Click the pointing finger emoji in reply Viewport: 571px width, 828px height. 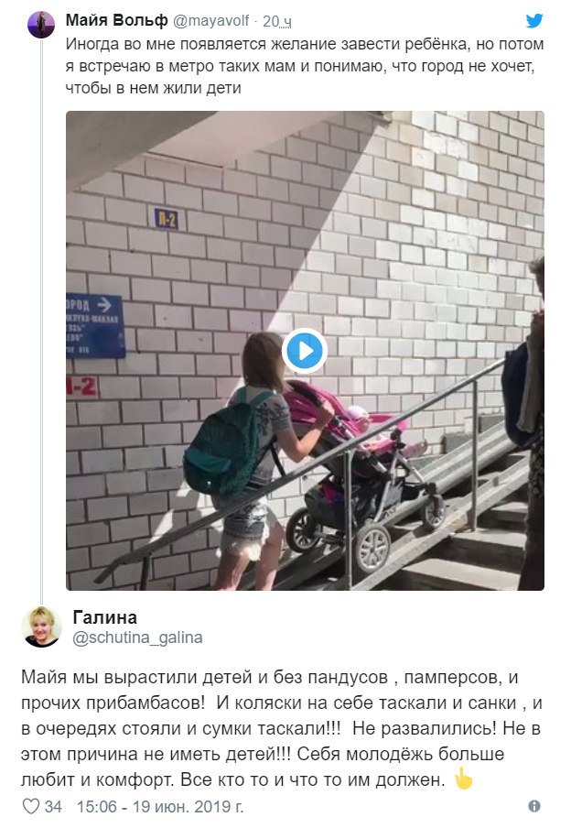point(463,779)
